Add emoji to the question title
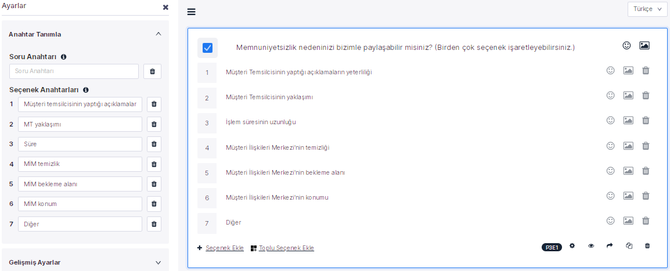670x271 pixels. [x=626, y=46]
